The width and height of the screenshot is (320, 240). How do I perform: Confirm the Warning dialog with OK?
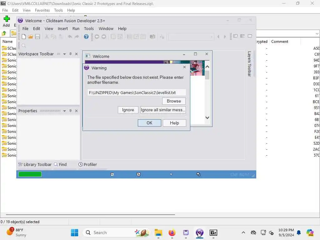point(149,123)
